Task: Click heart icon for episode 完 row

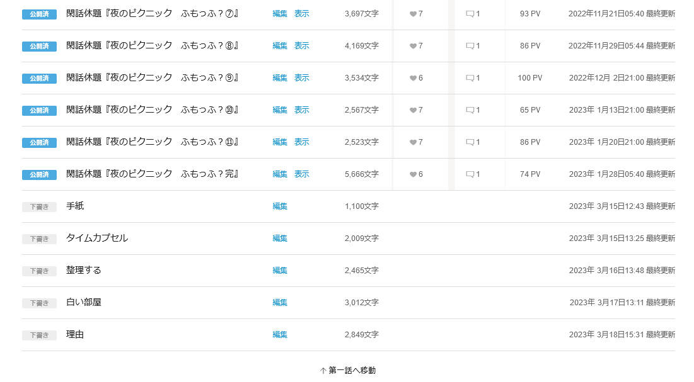Action: pyautogui.click(x=413, y=174)
